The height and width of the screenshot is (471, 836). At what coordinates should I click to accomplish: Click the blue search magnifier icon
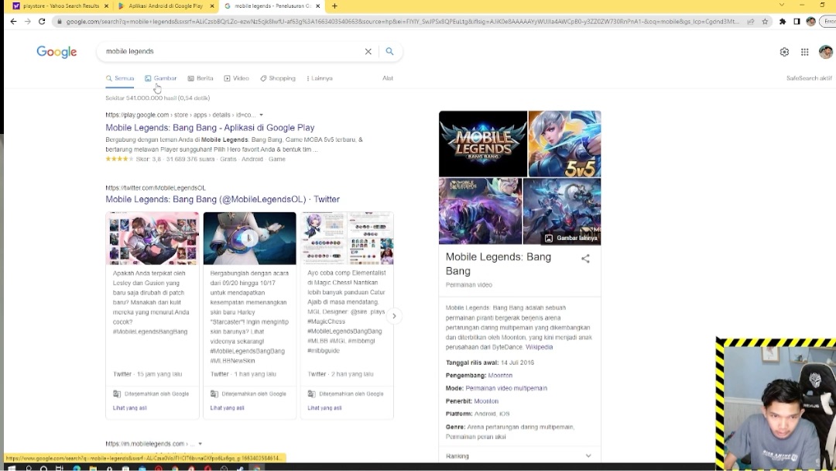tap(389, 51)
